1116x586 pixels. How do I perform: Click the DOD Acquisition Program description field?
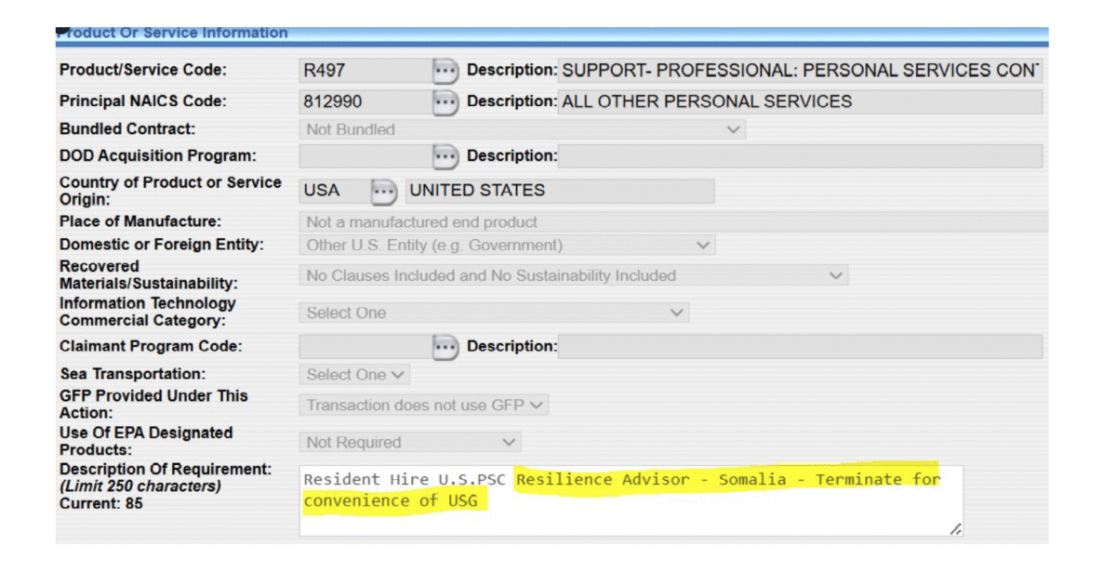point(800,156)
